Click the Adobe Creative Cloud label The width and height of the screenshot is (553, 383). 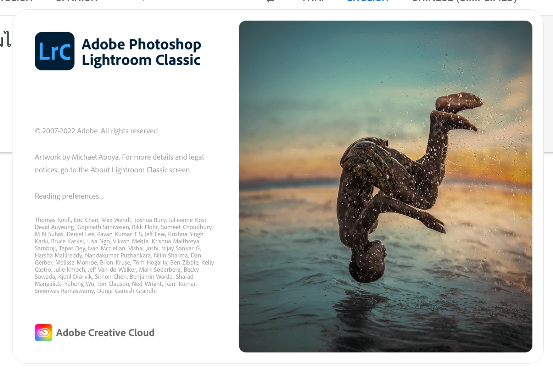pyautogui.click(x=105, y=333)
